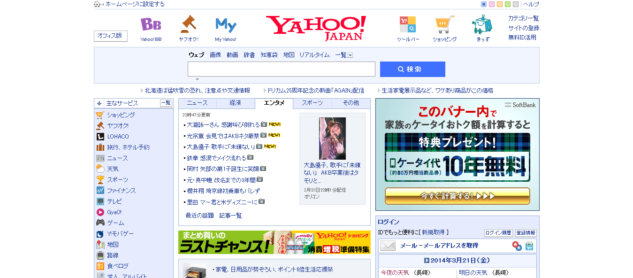Click the ログイン履歴 button
The height and width of the screenshot is (278, 633).
click(x=498, y=233)
